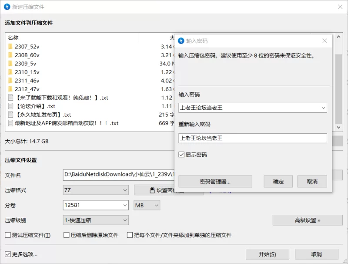Screen dimensions: 348x264
Task: Click the folder icon of 2308_60v
Action: pos(10,55)
